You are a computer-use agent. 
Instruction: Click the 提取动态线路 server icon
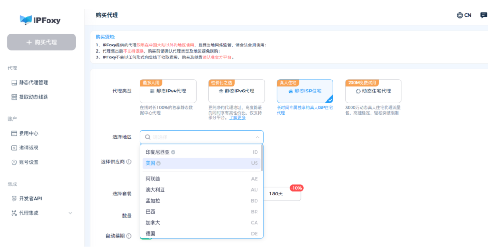[x=14, y=97]
